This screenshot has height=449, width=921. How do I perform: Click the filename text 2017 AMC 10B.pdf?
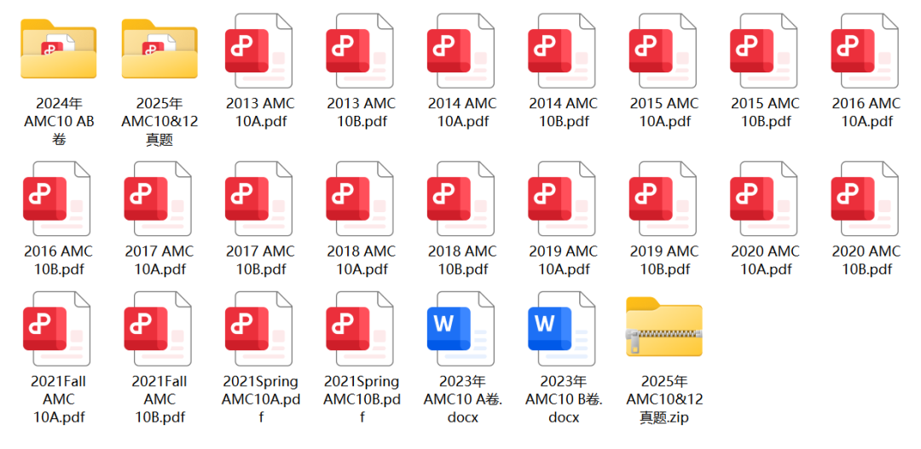(x=261, y=260)
